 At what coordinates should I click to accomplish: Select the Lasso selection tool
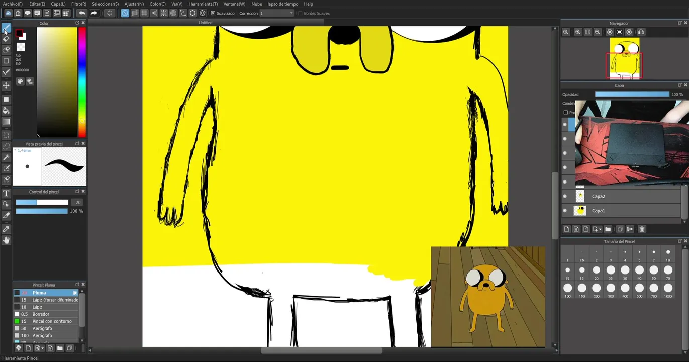click(6, 146)
